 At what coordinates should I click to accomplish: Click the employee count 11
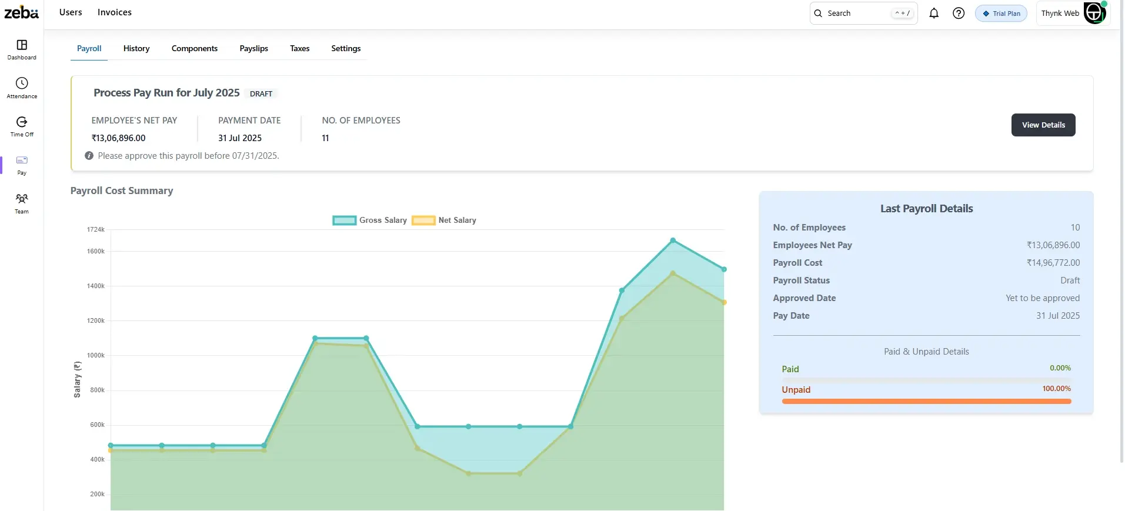[325, 138]
